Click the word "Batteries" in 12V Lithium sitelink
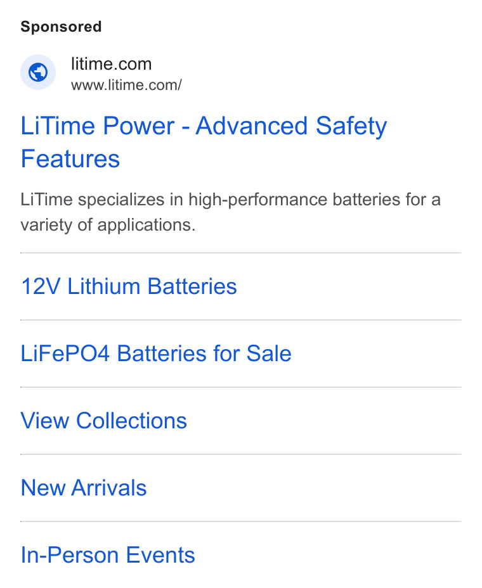 [192, 286]
